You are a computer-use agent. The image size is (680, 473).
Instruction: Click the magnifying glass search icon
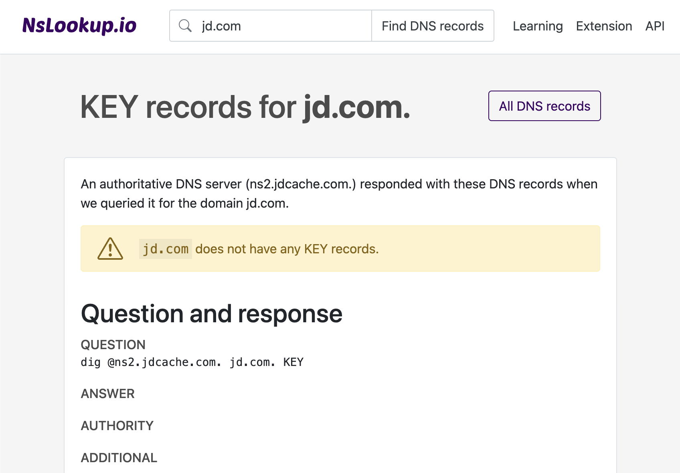pyautogui.click(x=185, y=26)
